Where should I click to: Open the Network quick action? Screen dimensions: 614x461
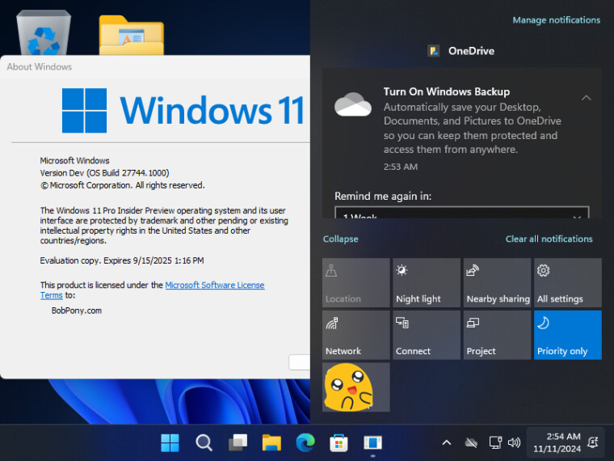point(356,335)
